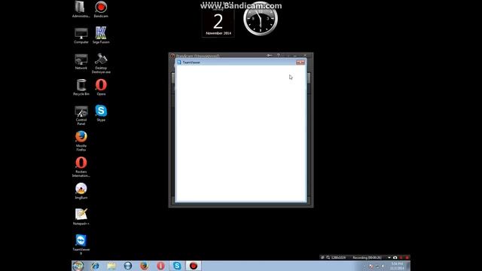Select the Network desktop icon
The height and width of the screenshot is (271, 482).
point(81,61)
